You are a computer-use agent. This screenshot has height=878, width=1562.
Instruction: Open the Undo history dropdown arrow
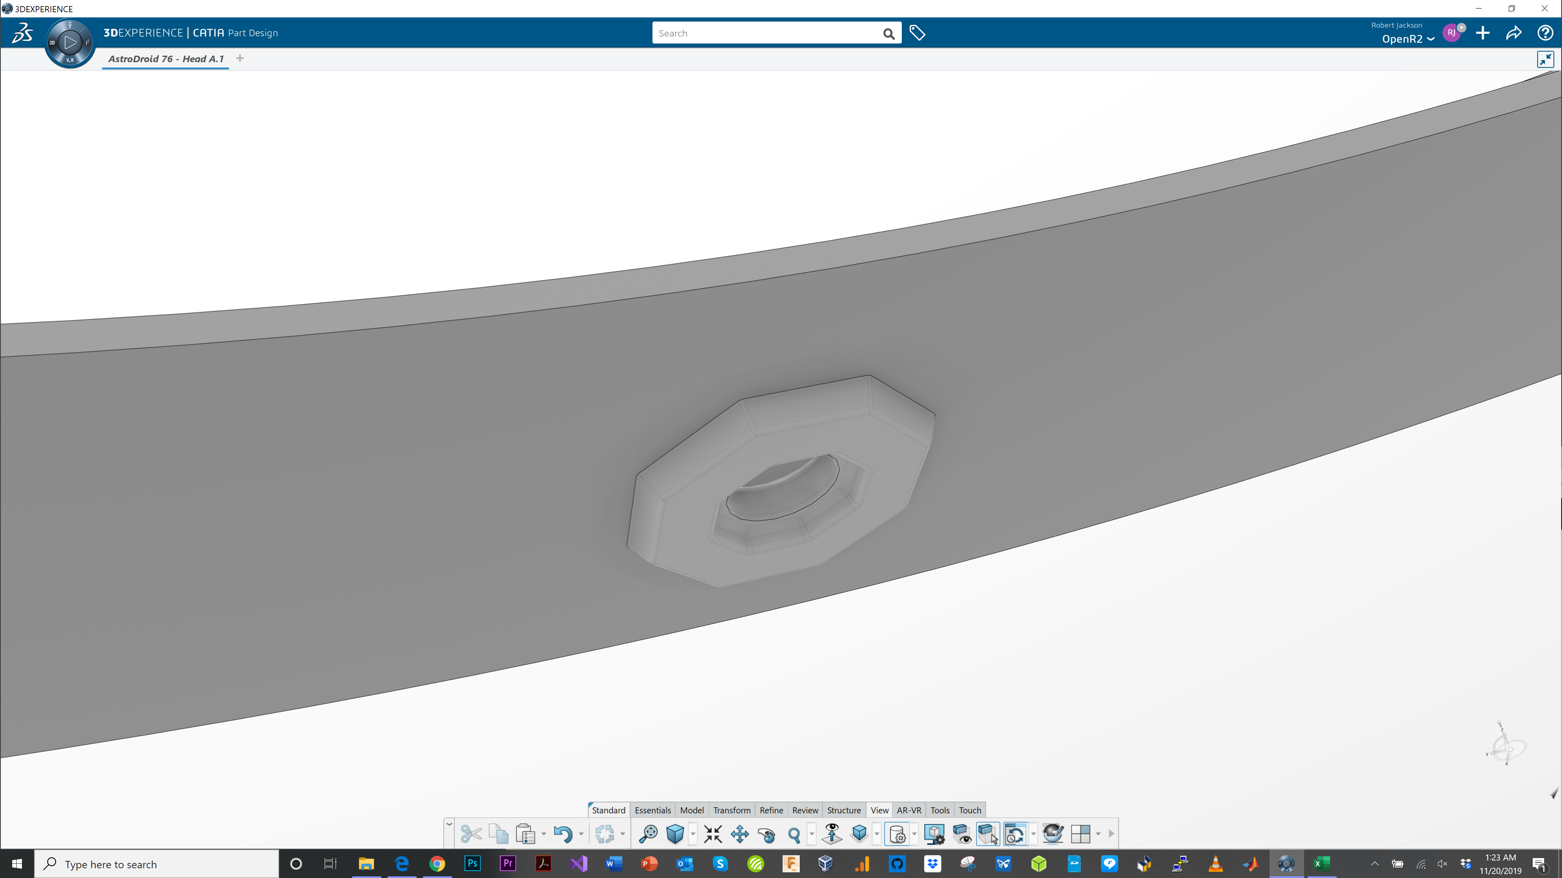[x=581, y=835]
